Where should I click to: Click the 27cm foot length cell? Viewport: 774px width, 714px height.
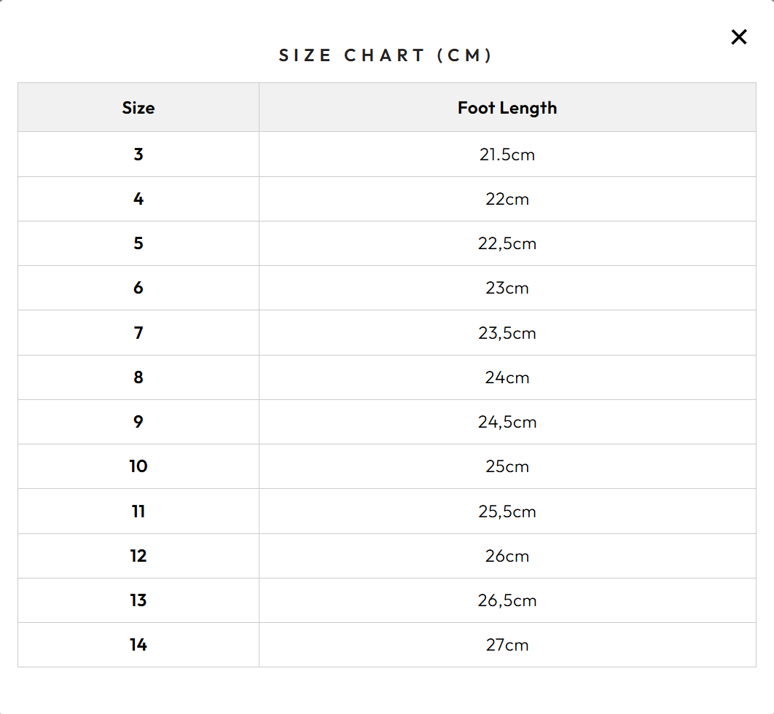click(507, 645)
